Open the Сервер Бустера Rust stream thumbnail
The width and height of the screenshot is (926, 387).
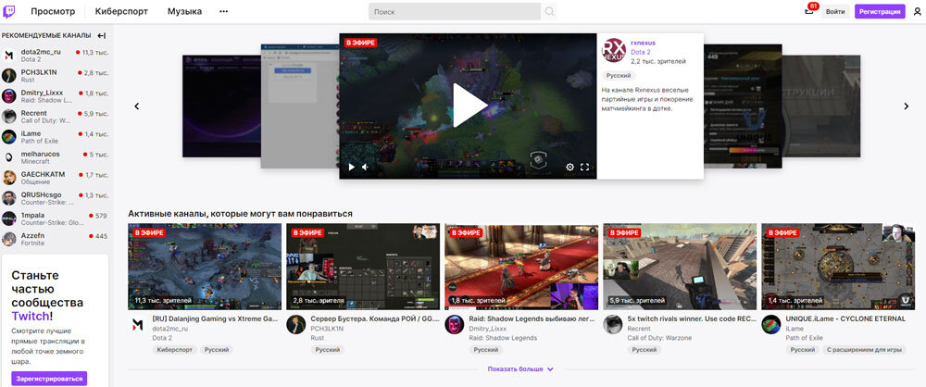click(x=363, y=267)
